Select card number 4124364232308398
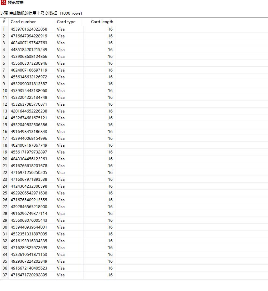The width and height of the screenshot is (268, 291). click(29, 186)
